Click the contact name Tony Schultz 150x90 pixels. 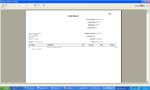pos(39,42)
